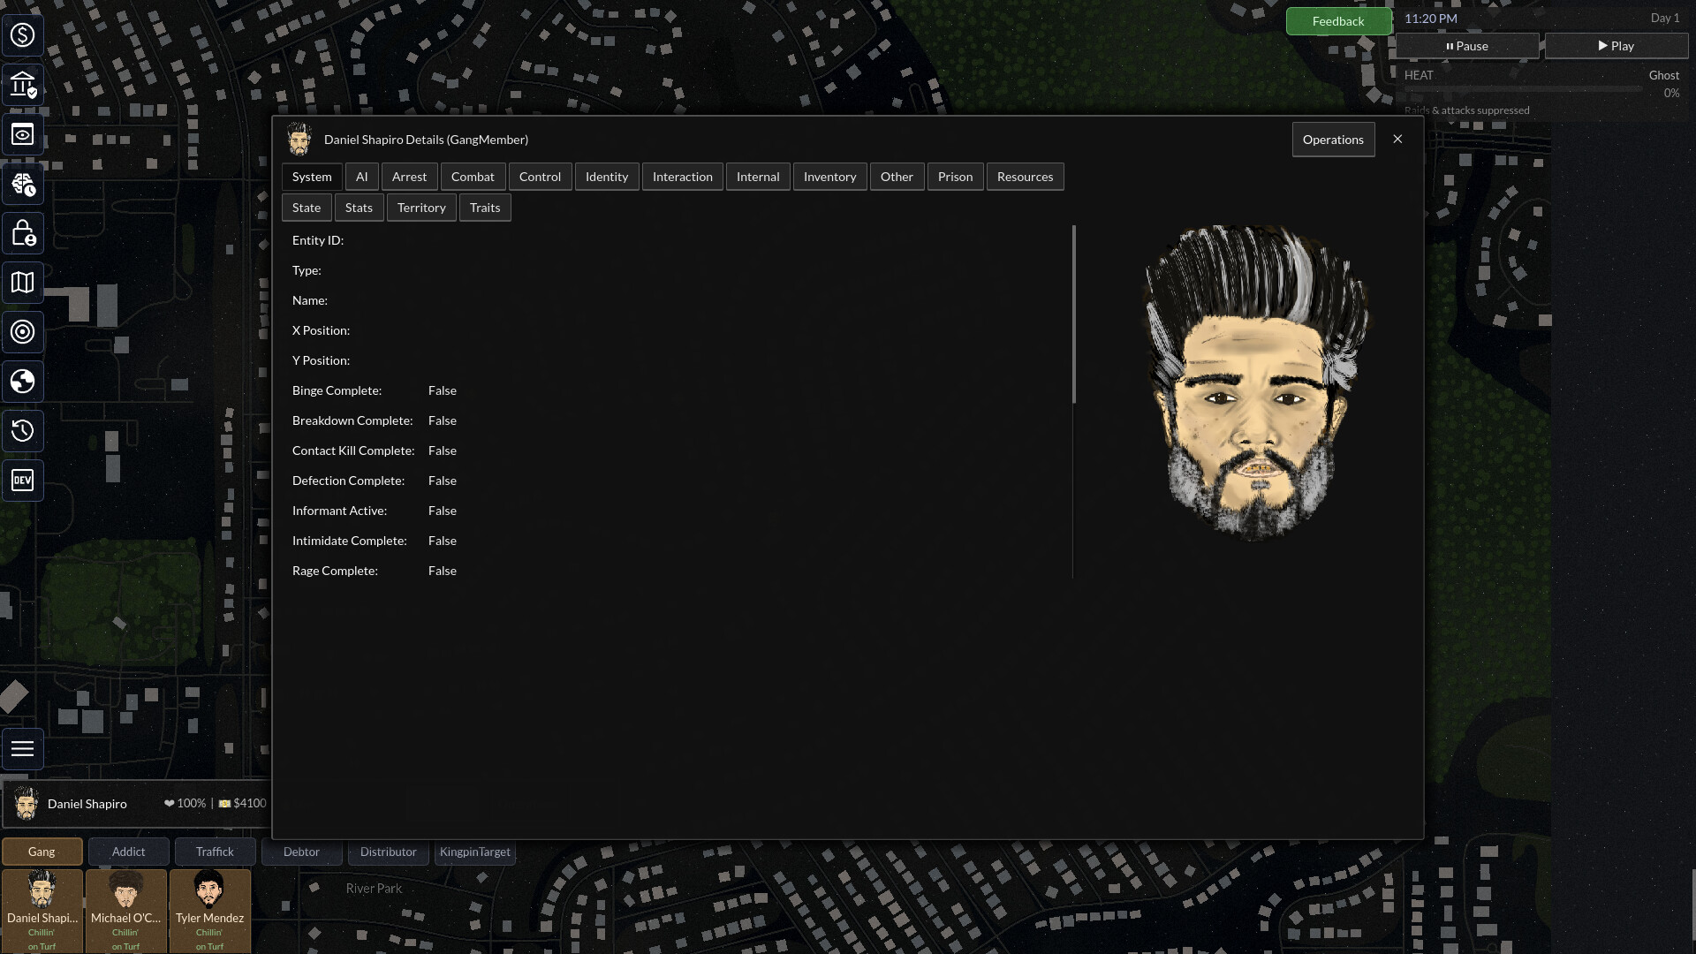The width and height of the screenshot is (1696, 954).
Task: Open the bank building sidebar icon
Action: pos(22,85)
